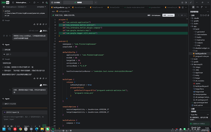The height and width of the screenshot is (132, 211).
Task: Open the search icon in right sidebar
Action: coord(198,7)
